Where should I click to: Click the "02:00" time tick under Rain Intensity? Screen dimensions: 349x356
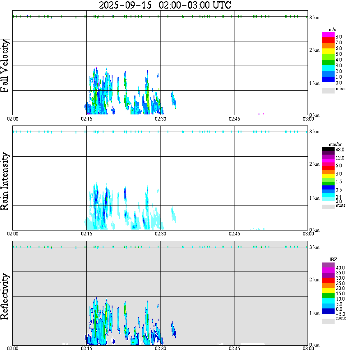click(x=12, y=234)
